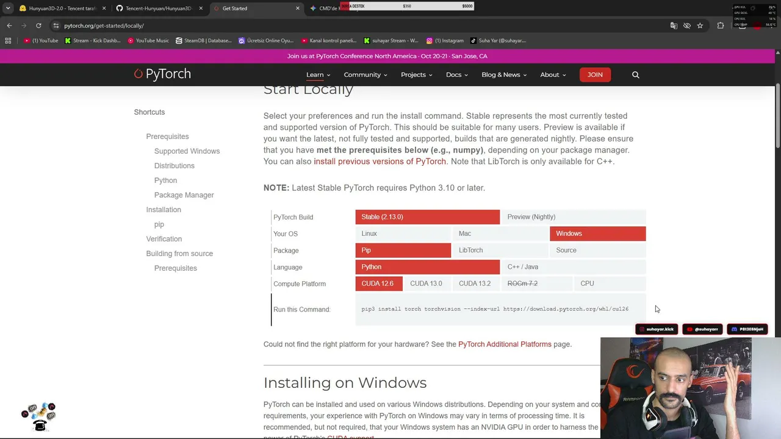The image size is (781, 439).
Task: Open the (1) YouTube bookmark
Action: pyautogui.click(x=41, y=41)
